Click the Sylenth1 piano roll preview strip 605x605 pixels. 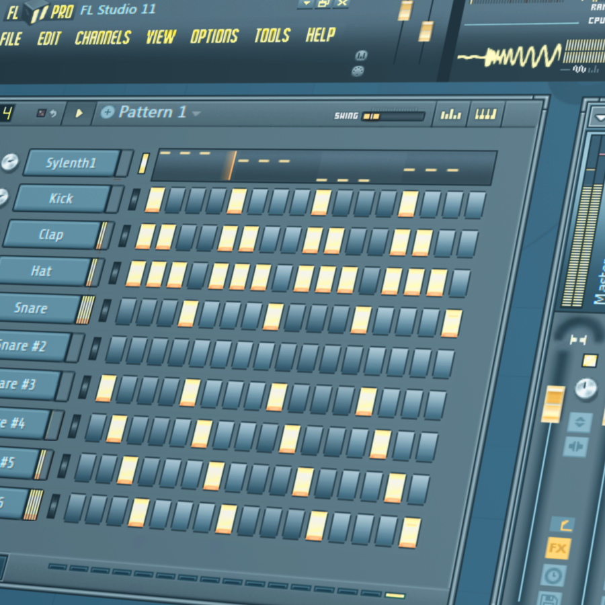click(x=323, y=166)
